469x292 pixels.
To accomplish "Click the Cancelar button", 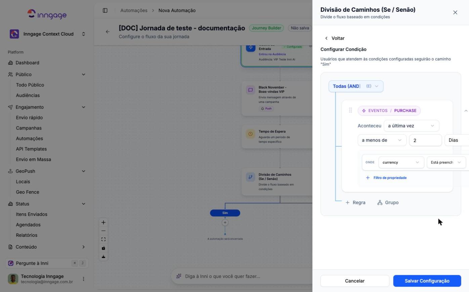I will point(355,281).
